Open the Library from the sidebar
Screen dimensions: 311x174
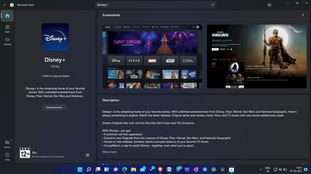[7, 144]
